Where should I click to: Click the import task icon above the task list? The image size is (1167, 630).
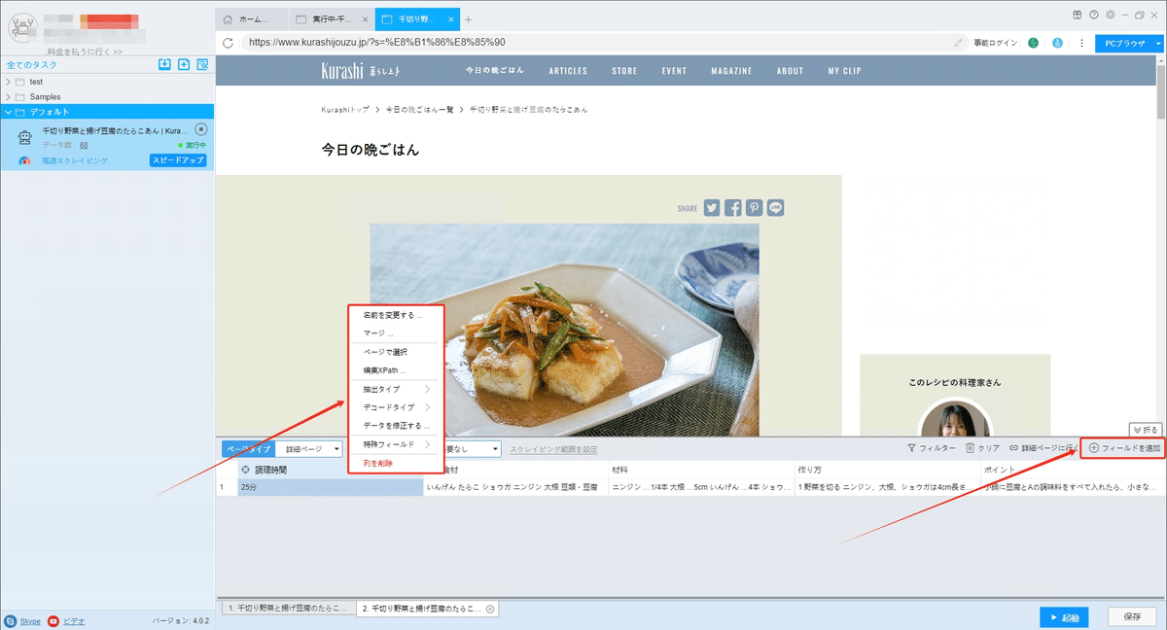(x=164, y=64)
